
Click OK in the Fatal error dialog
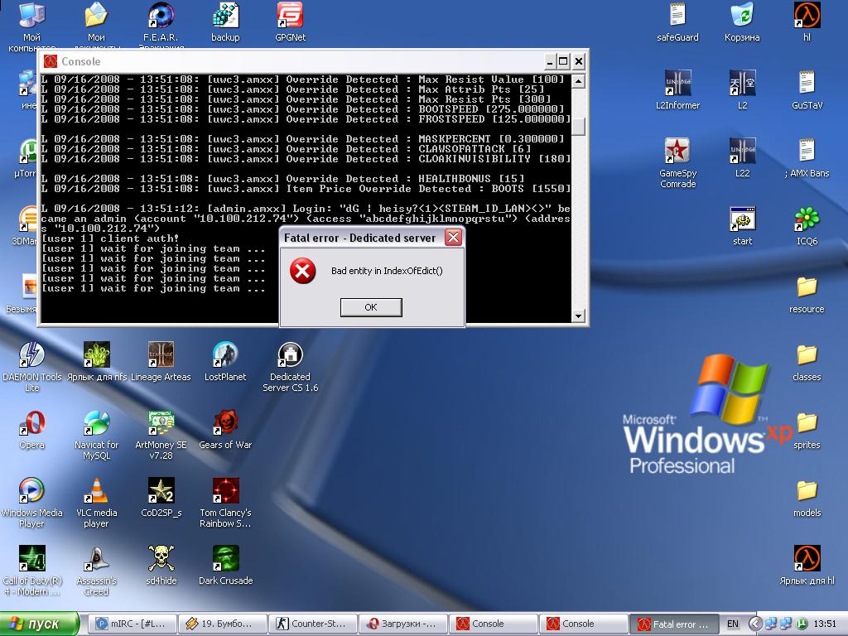click(371, 307)
